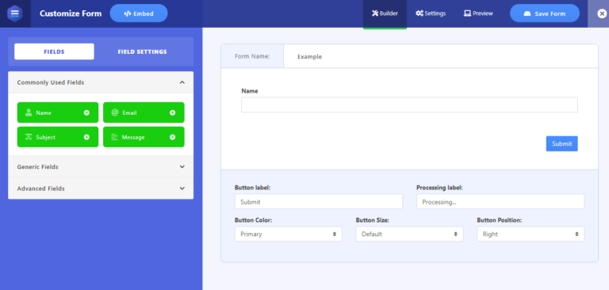Click the Customize Form title text
The image size is (609, 290).
(x=71, y=13)
